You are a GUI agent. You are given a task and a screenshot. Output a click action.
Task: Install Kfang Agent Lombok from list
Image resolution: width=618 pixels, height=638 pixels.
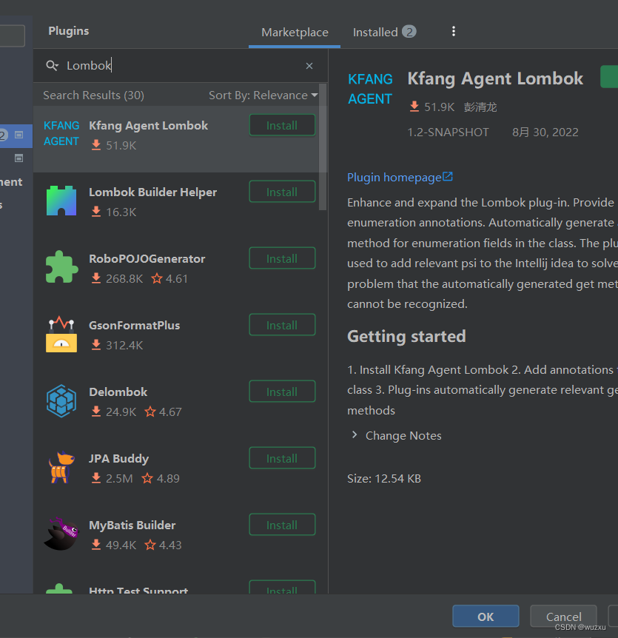coord(282,125)
